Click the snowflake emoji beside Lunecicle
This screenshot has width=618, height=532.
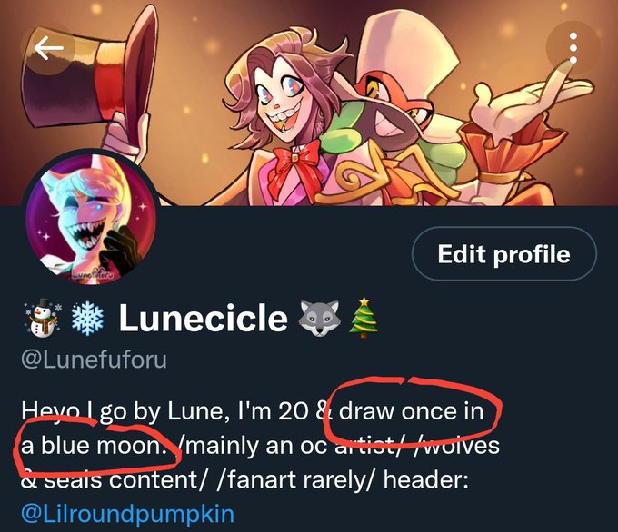click(87, 318)
